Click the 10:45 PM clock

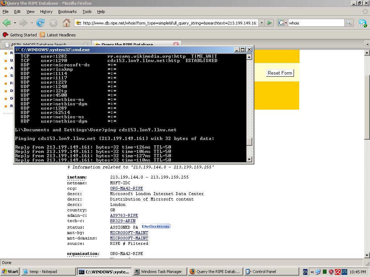point(358,272)
